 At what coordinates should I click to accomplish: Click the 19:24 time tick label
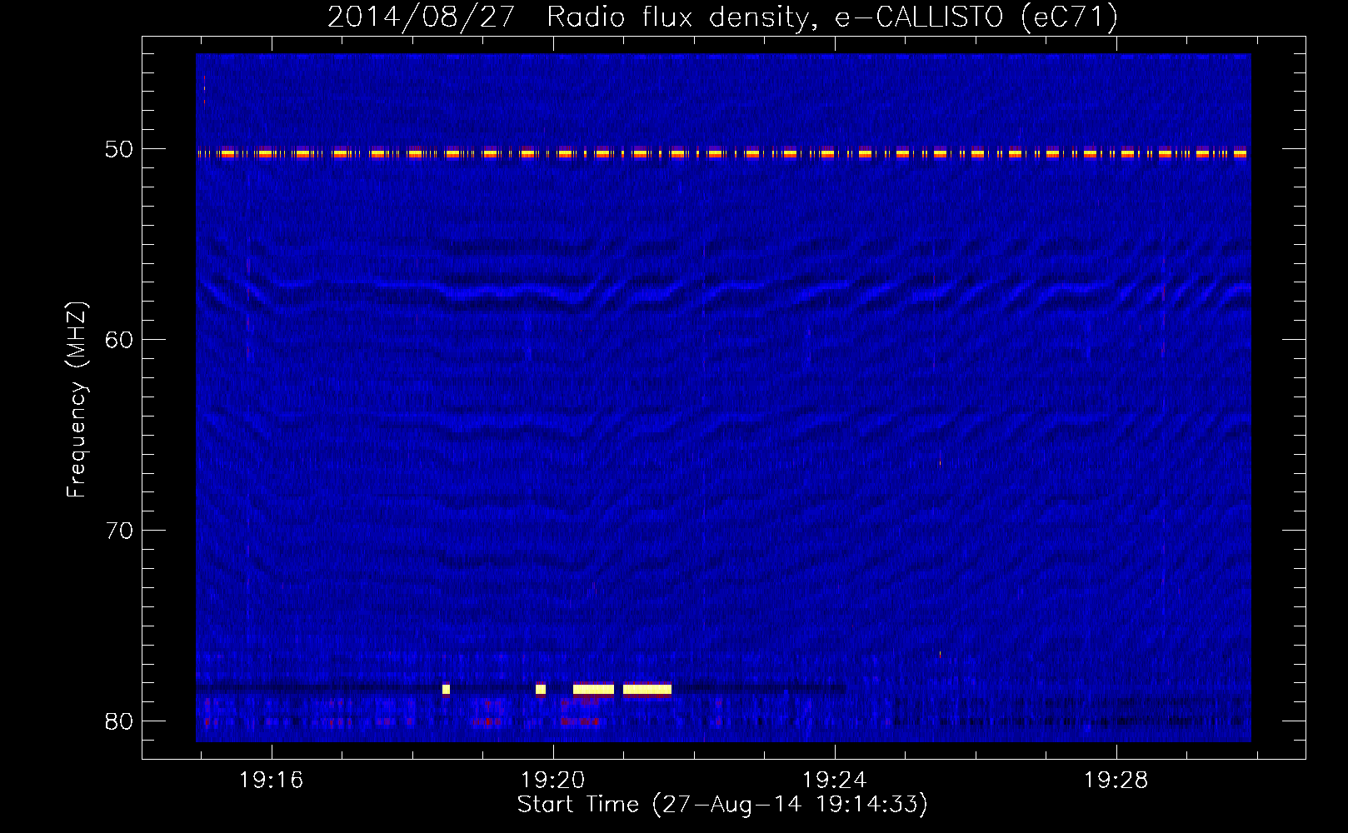click(834, 780)
